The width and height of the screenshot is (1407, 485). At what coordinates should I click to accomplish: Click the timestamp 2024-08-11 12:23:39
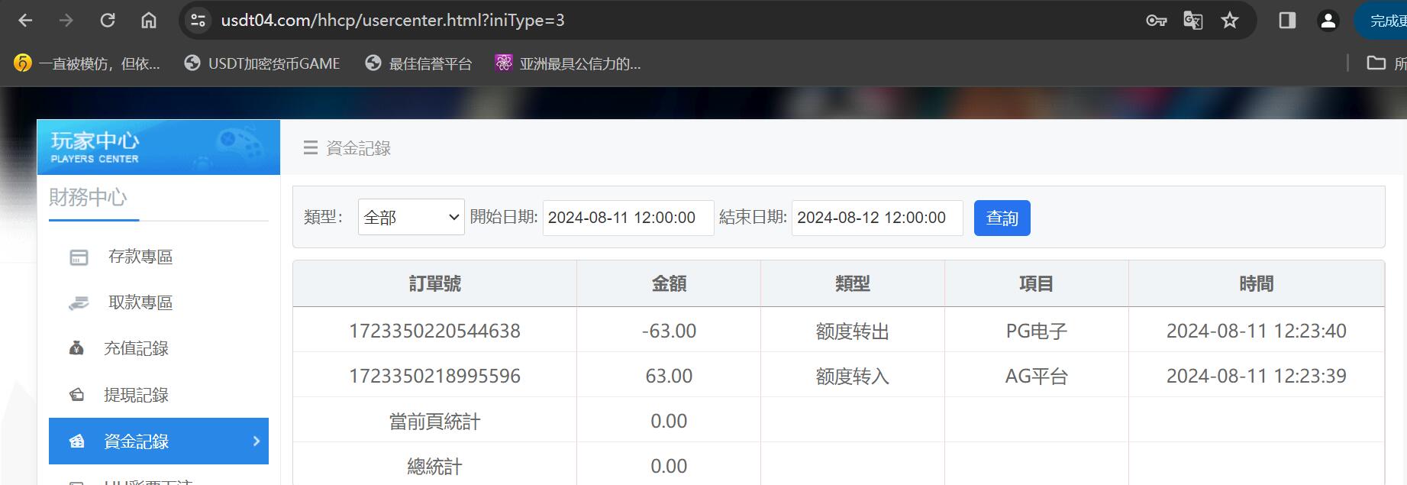click(1256, 376)
